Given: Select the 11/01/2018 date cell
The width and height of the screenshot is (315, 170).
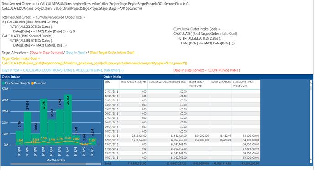Looking at the screenshot, I should coord(111,136).
